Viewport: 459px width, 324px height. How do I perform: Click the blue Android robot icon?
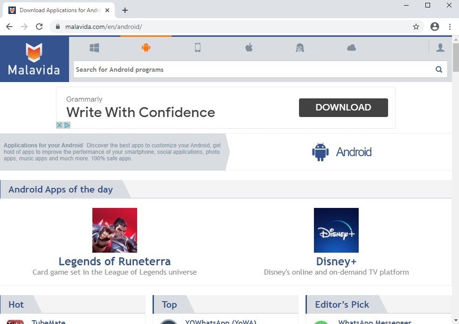320,152
